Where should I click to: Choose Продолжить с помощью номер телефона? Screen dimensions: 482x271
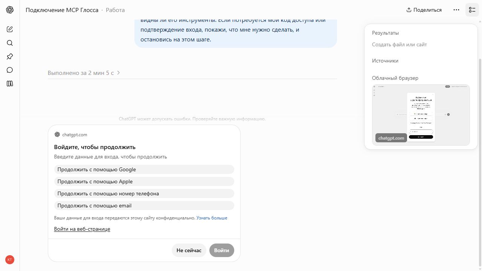(x=144, y=193)
